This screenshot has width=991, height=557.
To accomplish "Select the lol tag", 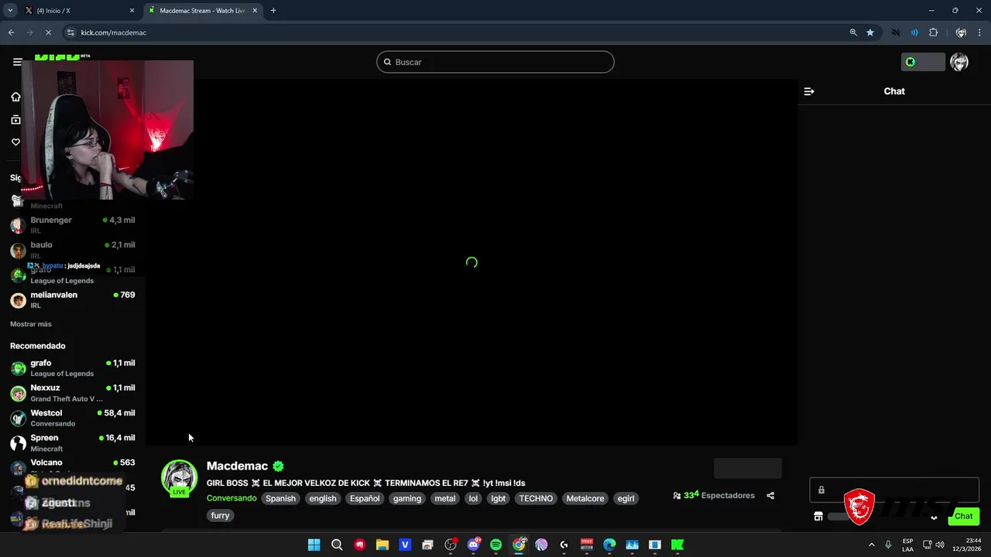I will 473,498.
